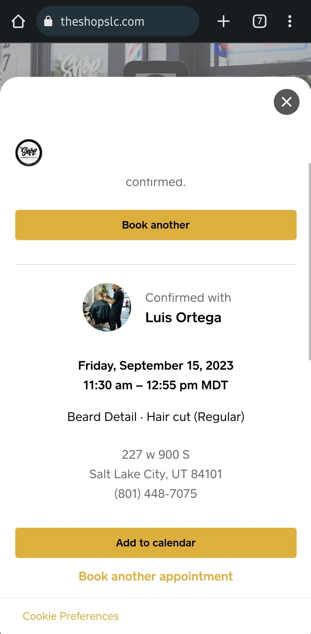Tap the browser home icon
This screenshot has height=634, width=311.
tap(18, 22)
